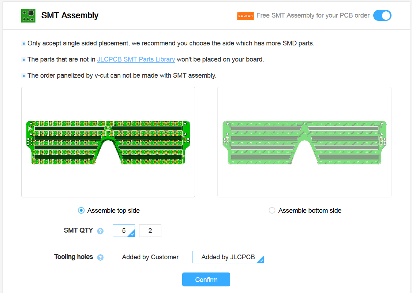Open the JLCPCB SMT Parts Library link
Viewport: 412px width, 293px height.
tap(136, 59)
